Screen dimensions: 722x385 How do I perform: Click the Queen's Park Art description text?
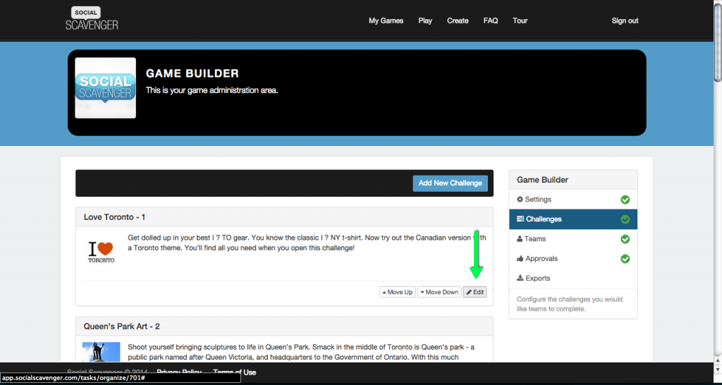[301, 352]
